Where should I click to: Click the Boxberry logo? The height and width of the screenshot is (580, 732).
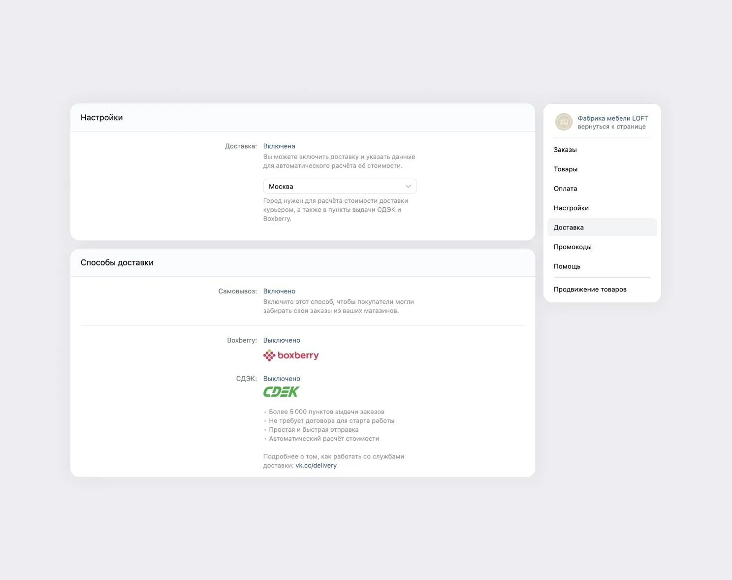(291, 355)
